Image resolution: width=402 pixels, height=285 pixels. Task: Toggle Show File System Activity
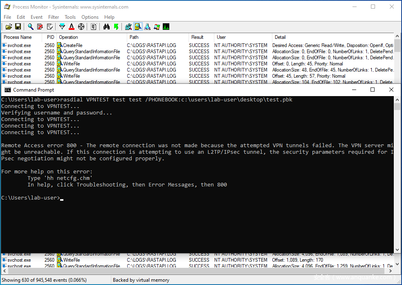point(138,27)
